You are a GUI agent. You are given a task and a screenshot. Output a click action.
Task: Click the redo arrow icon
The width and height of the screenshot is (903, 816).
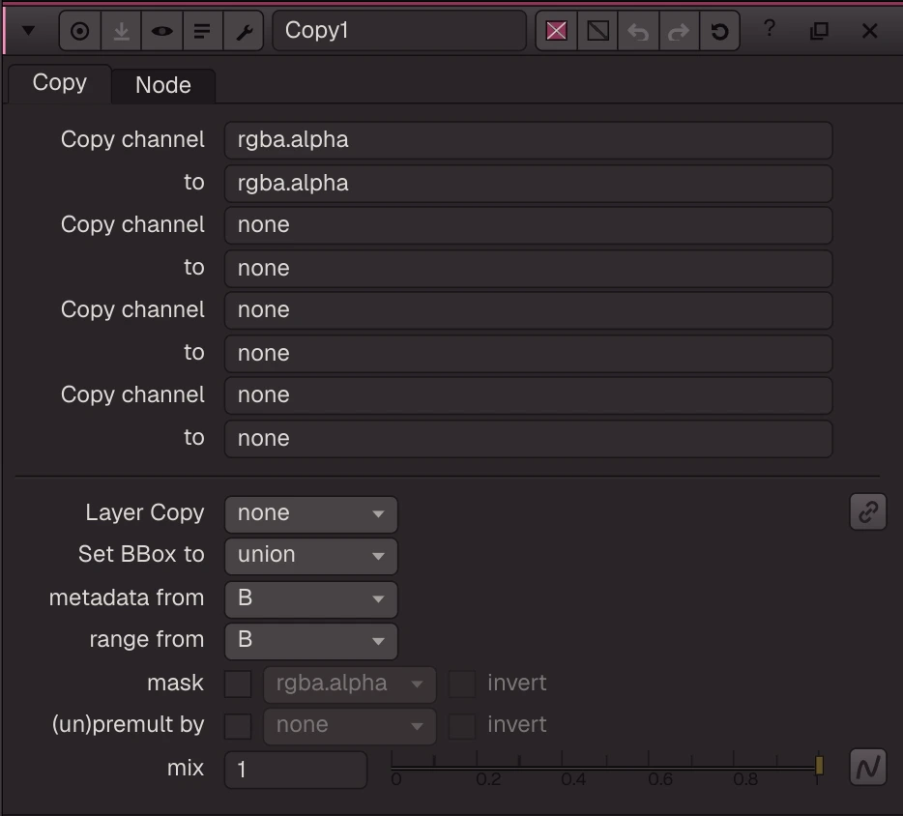(x=679, y=31)
